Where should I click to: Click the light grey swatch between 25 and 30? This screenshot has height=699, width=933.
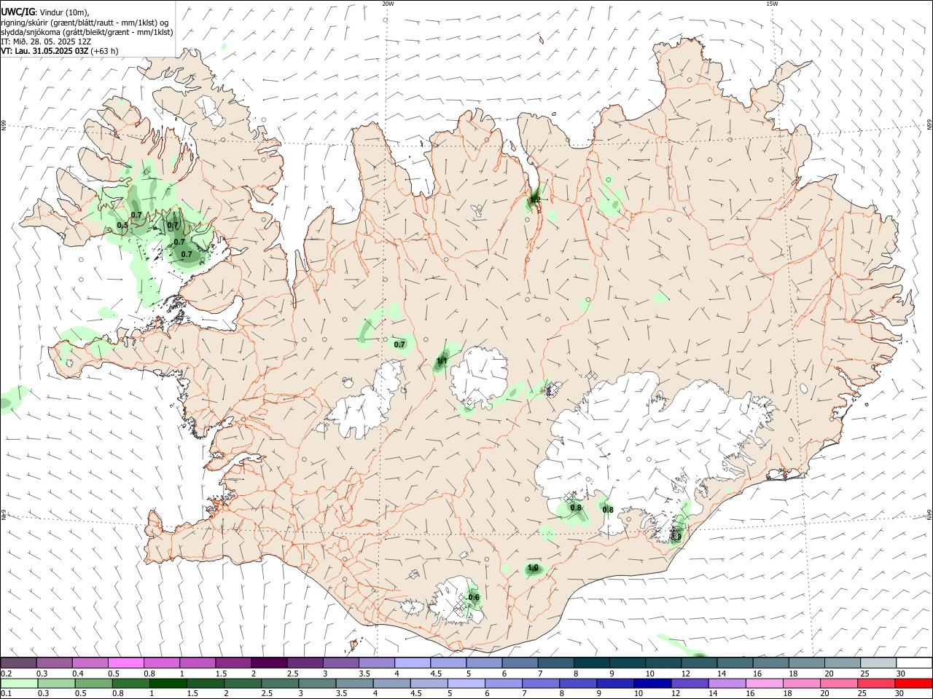[878, 663]
